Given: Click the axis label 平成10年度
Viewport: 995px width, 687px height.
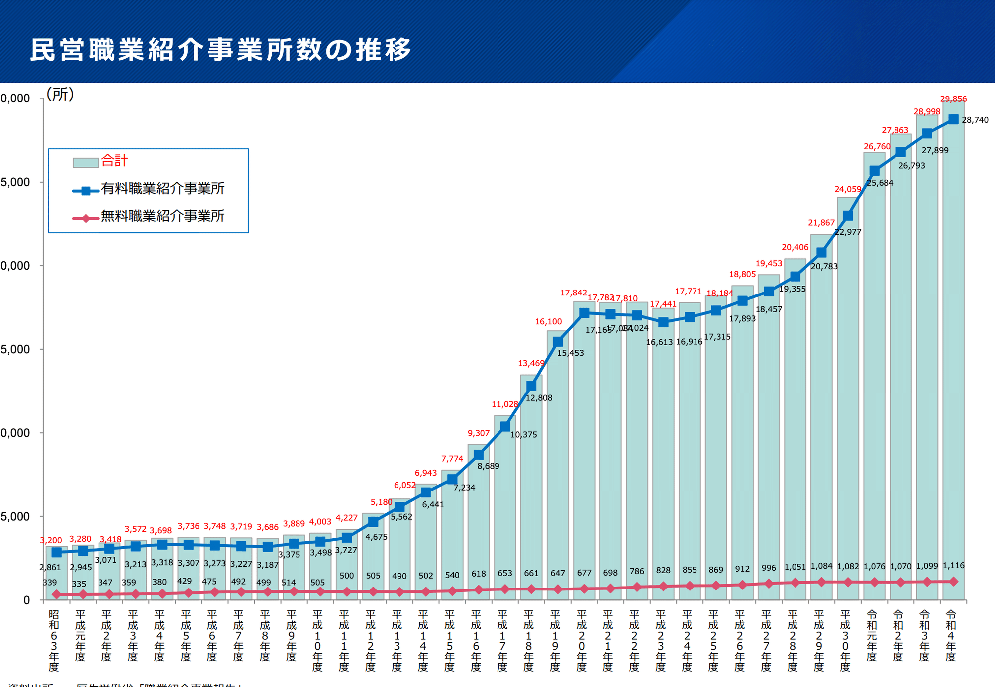Looking at the screenshot, I should [x=317, y=641].
